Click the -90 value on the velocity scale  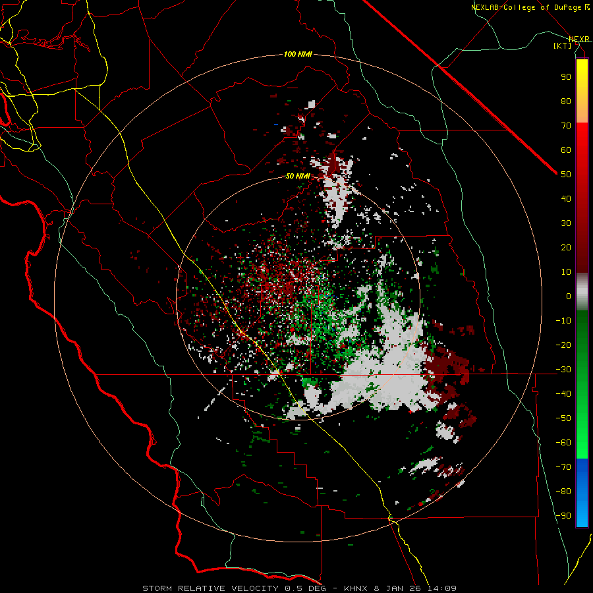pyautogui.click(x=563, y=516)
